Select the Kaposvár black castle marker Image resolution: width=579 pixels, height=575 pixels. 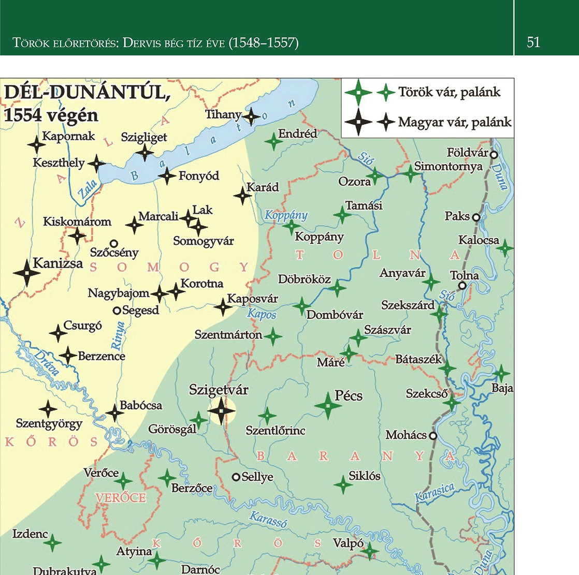click(223, 307)
